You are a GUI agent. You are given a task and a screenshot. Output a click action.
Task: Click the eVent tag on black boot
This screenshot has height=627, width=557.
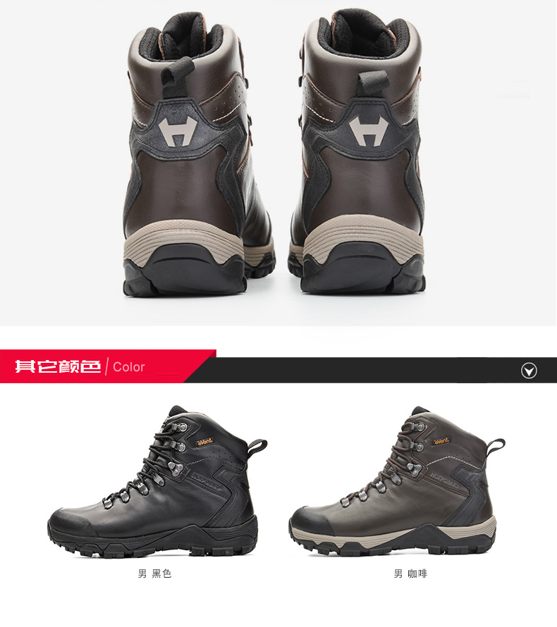click(204, 442)
